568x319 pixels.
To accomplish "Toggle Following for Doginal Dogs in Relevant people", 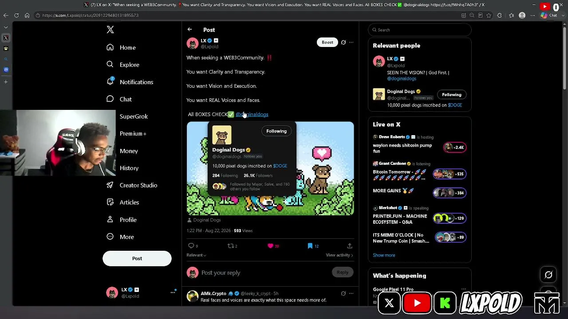I will point(452,94).
